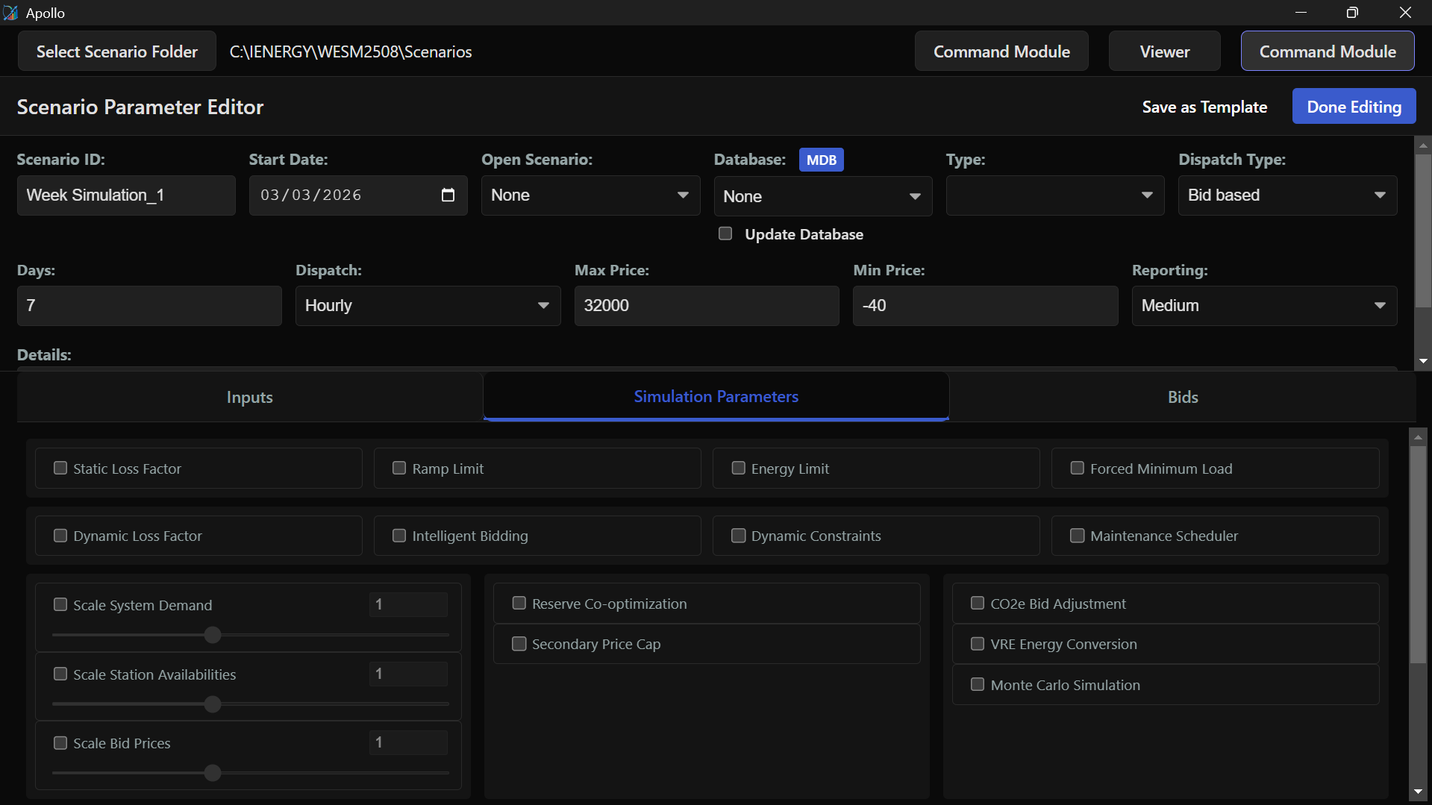Switch to the Inputs tab

249,397
